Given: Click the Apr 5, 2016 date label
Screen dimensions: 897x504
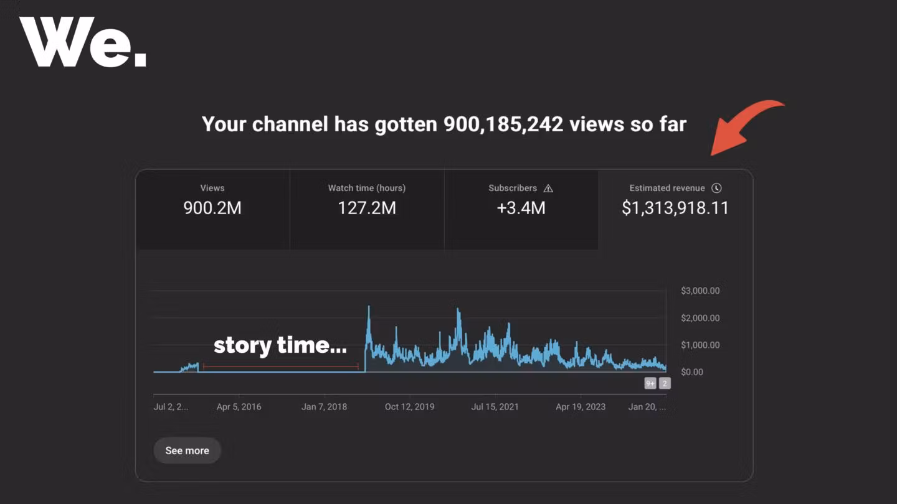Looking at the screenshot, I should (239, 407).
